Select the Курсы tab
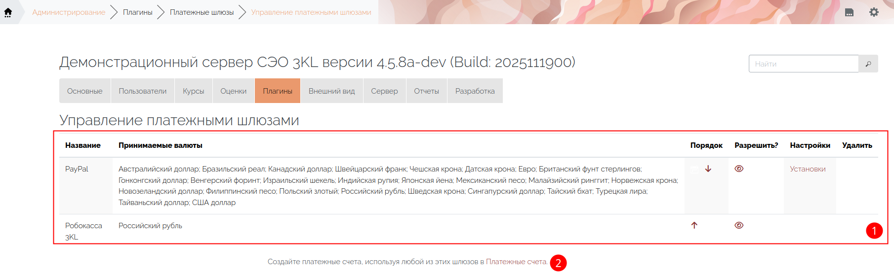 click(193, 91)
